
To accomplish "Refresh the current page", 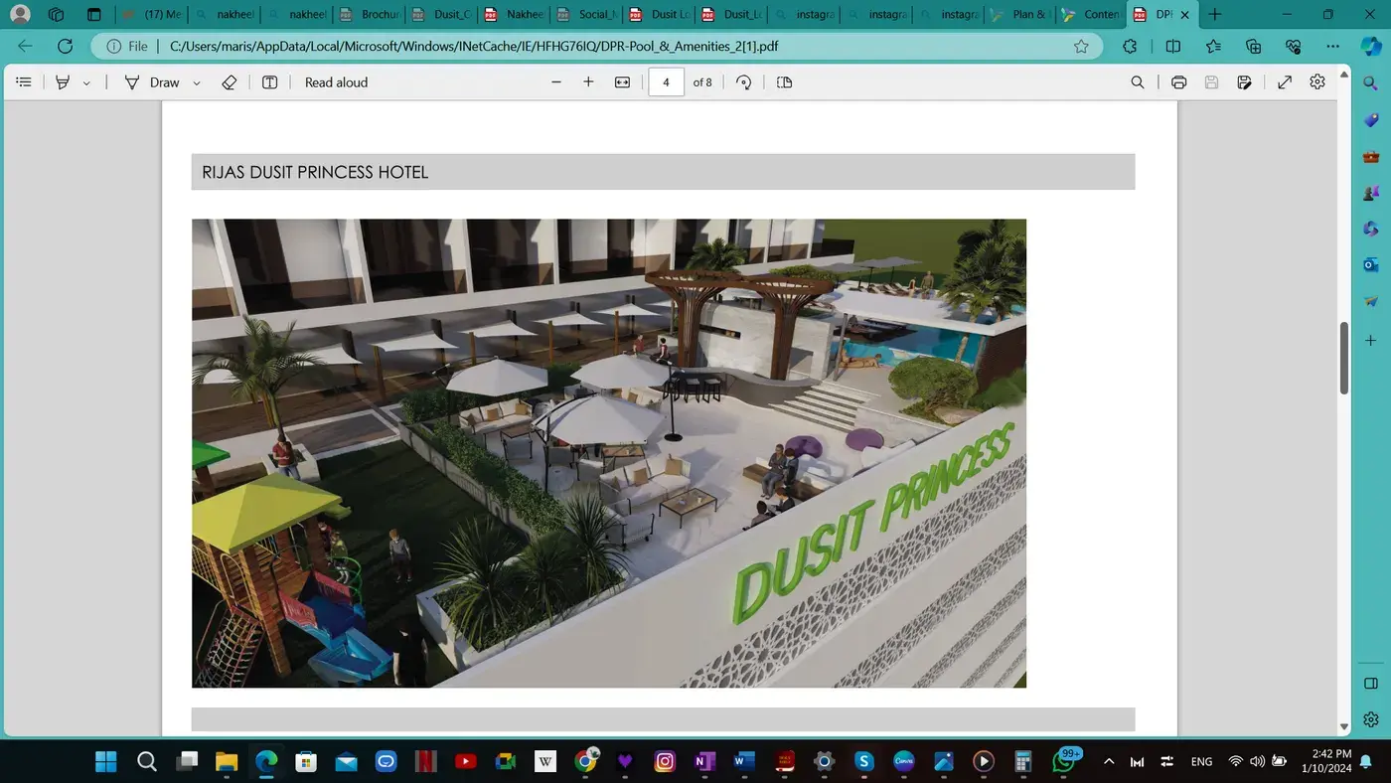I will (x=66, y=46).
